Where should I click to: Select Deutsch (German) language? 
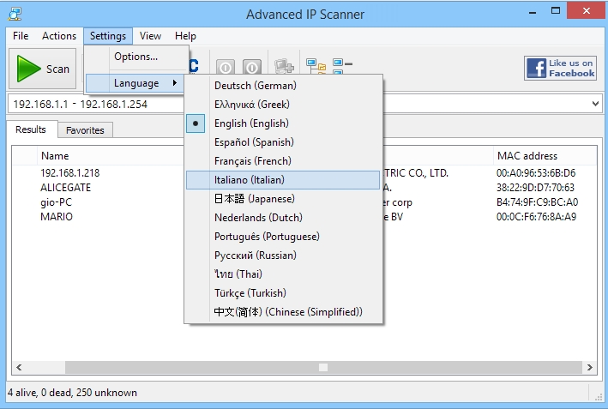(283, 85)
